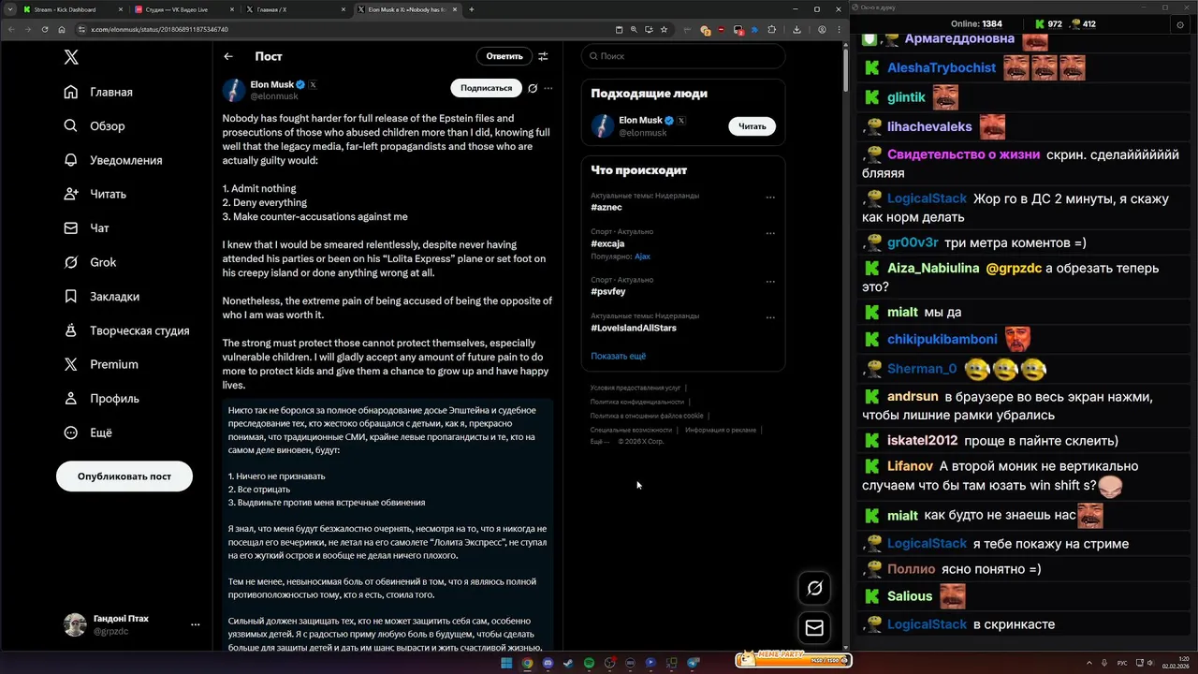The height and width of the screenshot is (674, 1198).
Task: Expand the footer Ещё ··· menu
Action: [600, 441]
